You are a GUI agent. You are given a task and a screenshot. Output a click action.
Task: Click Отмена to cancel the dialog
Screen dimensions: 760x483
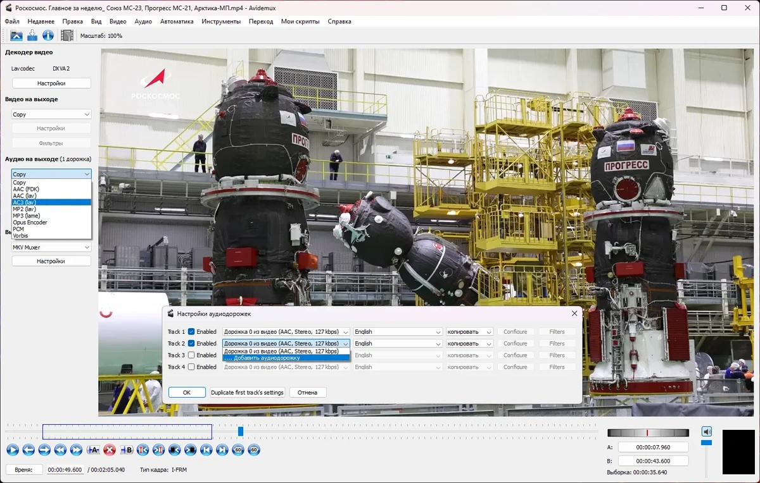[308, 393]
